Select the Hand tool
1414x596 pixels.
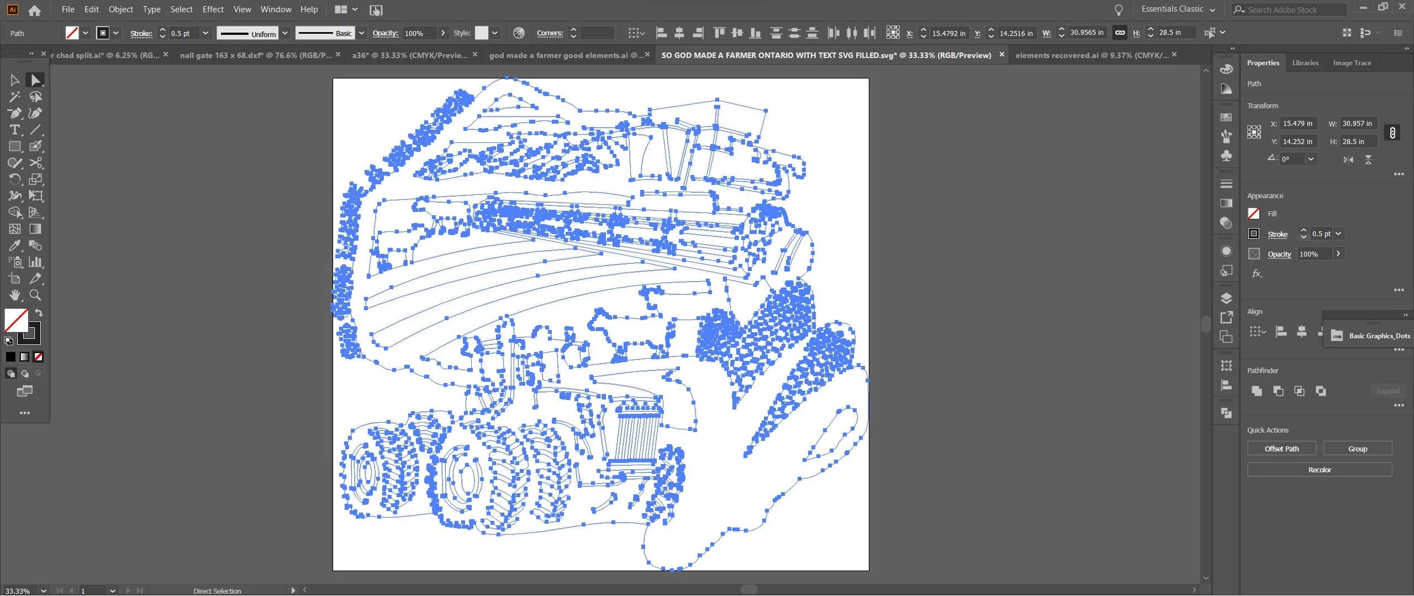(15, 295)
